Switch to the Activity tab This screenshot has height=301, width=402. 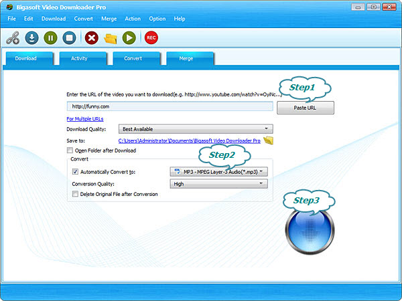click(x=83, y=58)
